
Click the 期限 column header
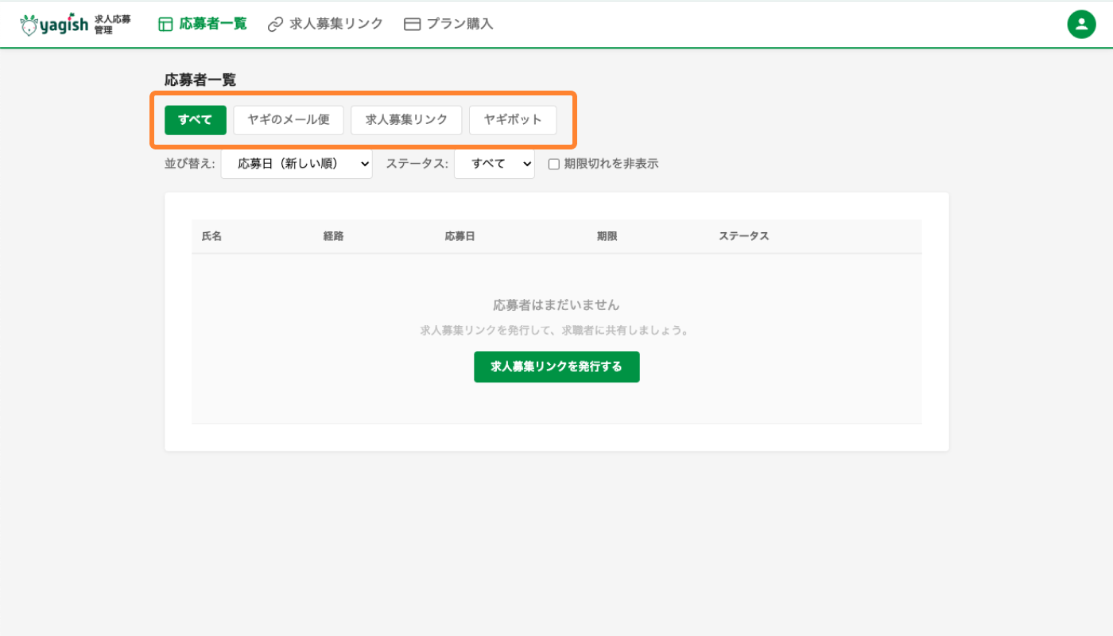pyautogui.click(x=607, y=236)
